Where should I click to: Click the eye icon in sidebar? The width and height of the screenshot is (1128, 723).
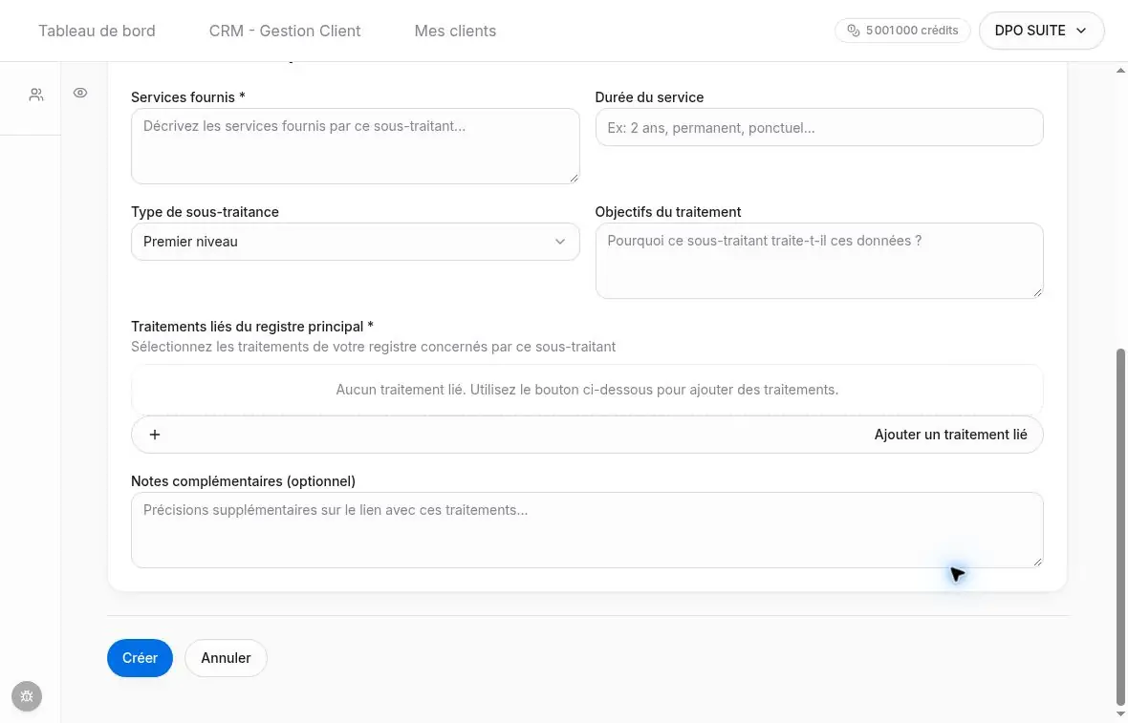click(x=80, y=93)
